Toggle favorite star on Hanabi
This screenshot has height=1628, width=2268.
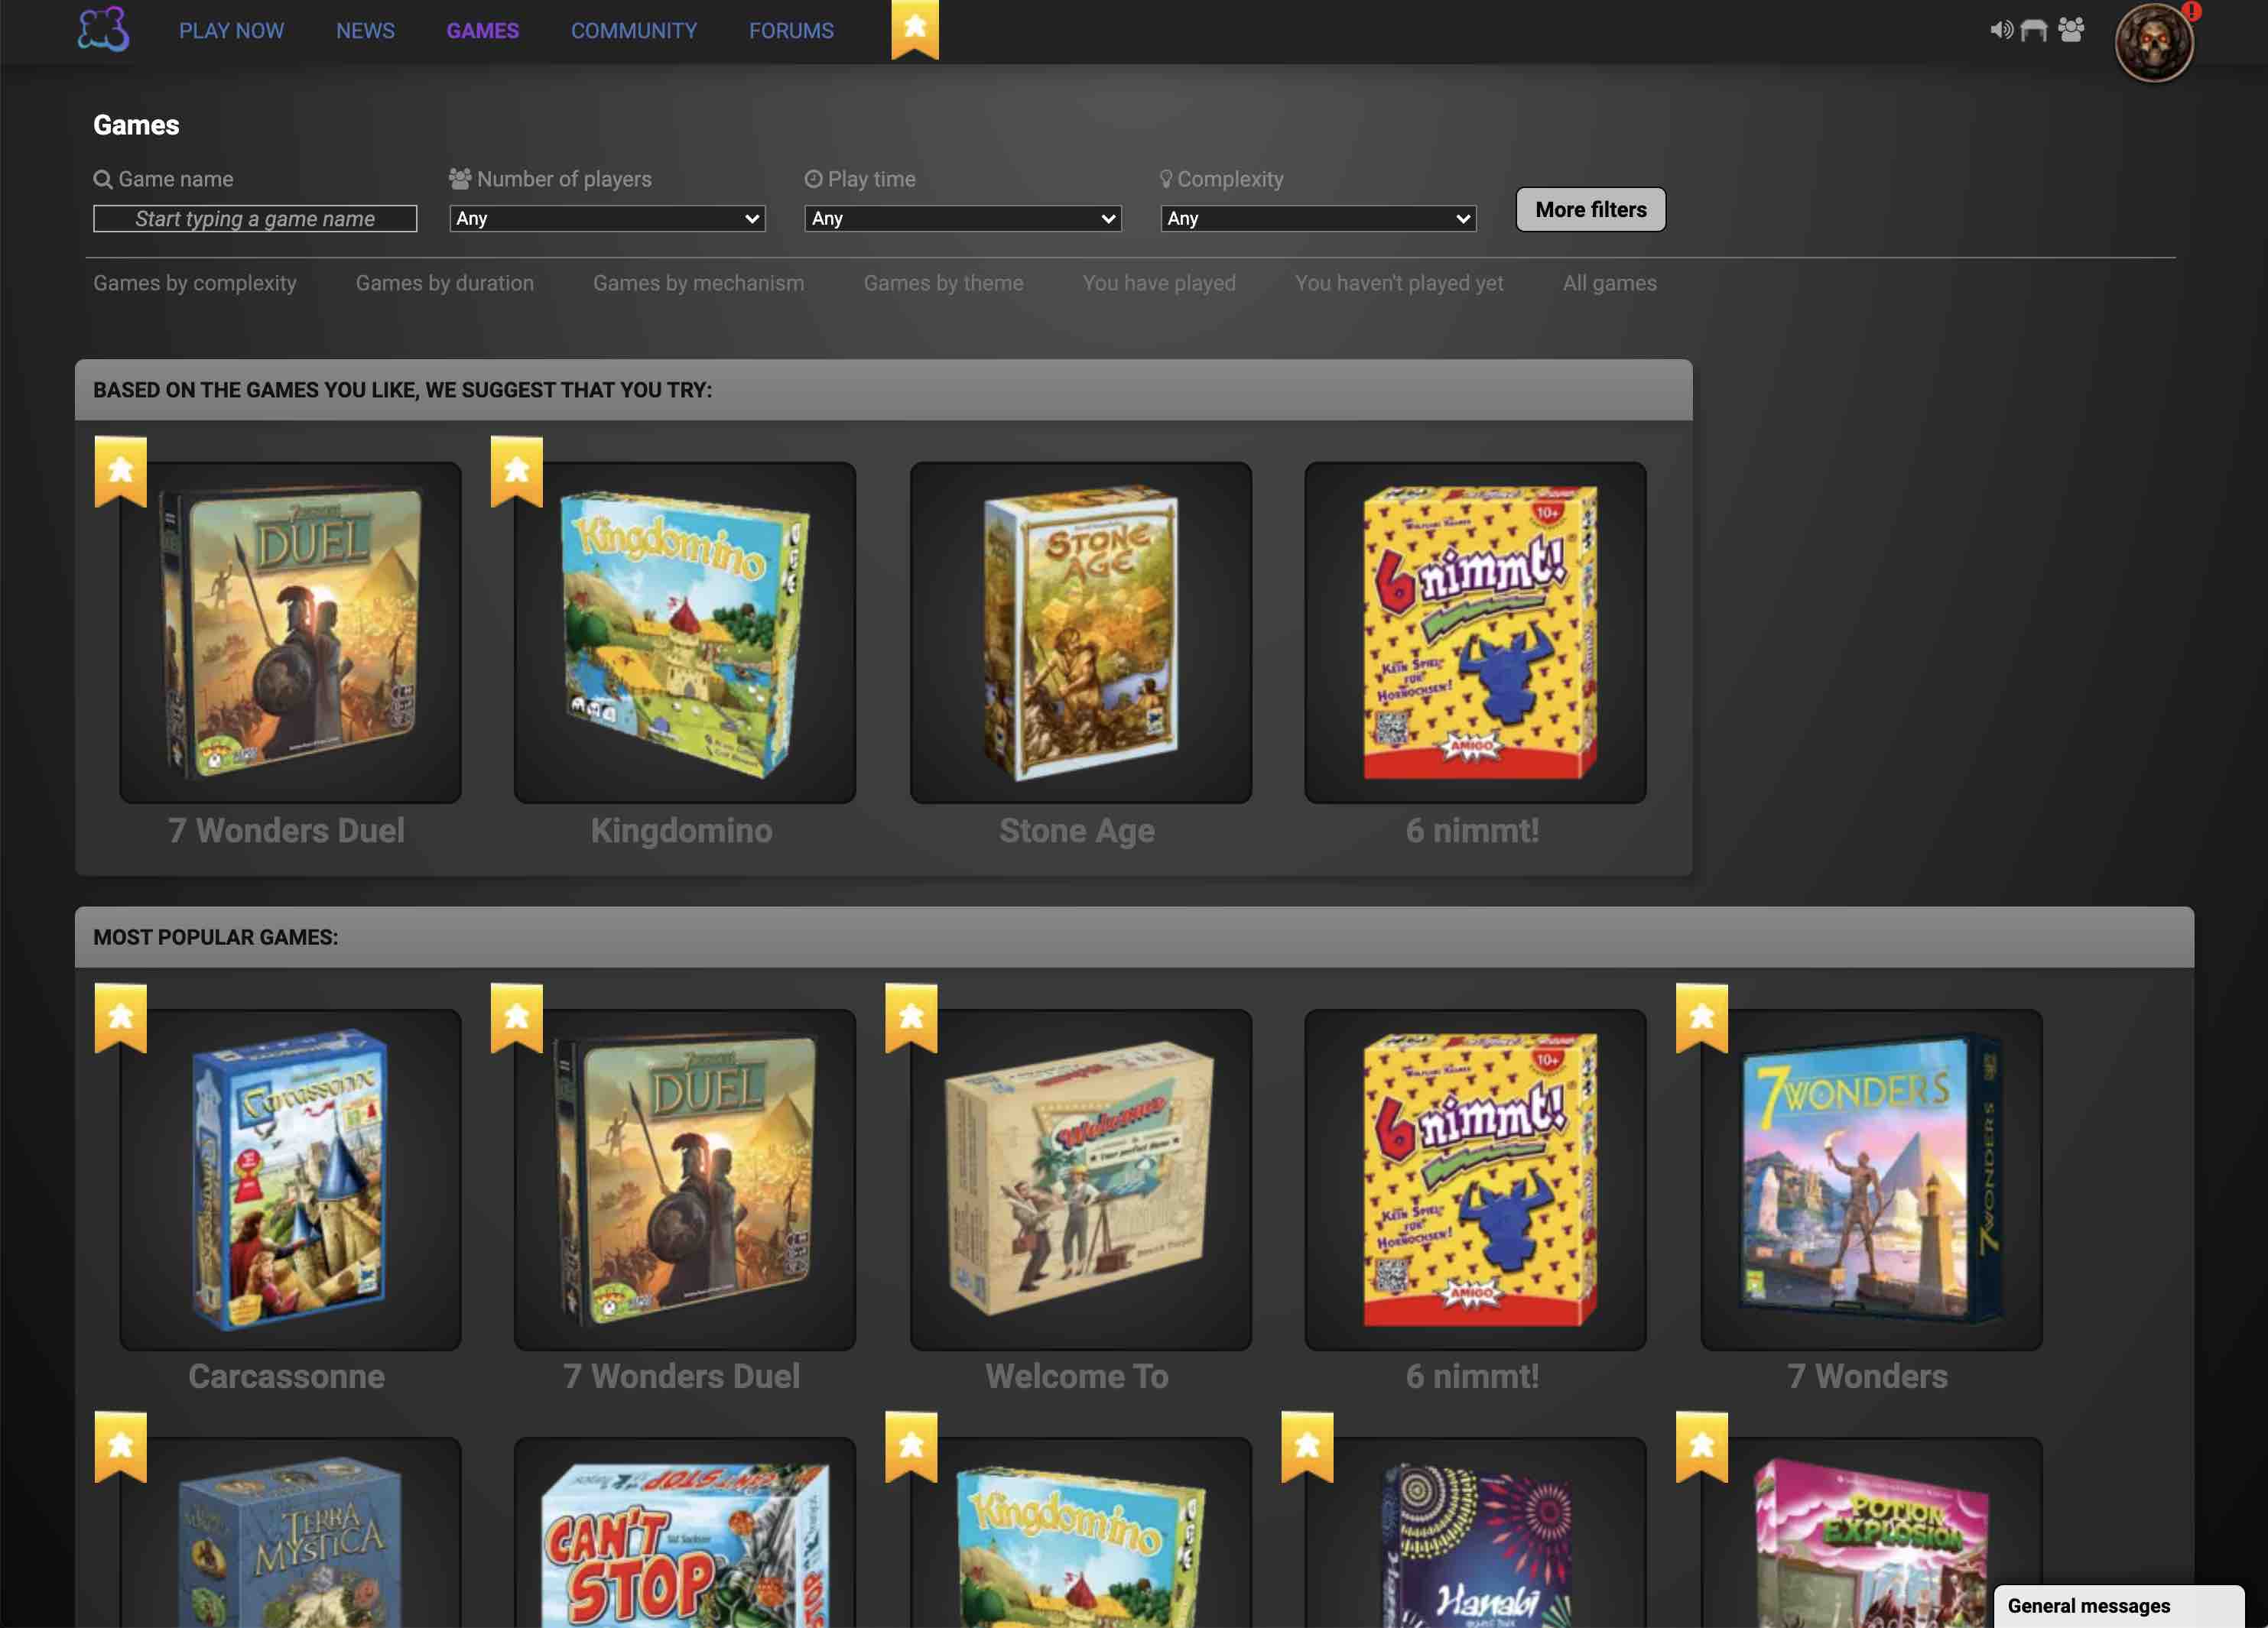click(x=1307, y=1446)
